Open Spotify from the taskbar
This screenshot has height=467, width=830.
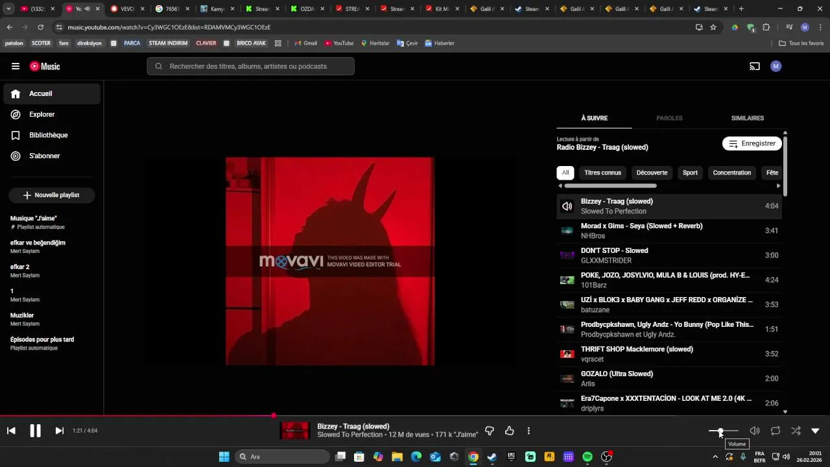587,457
